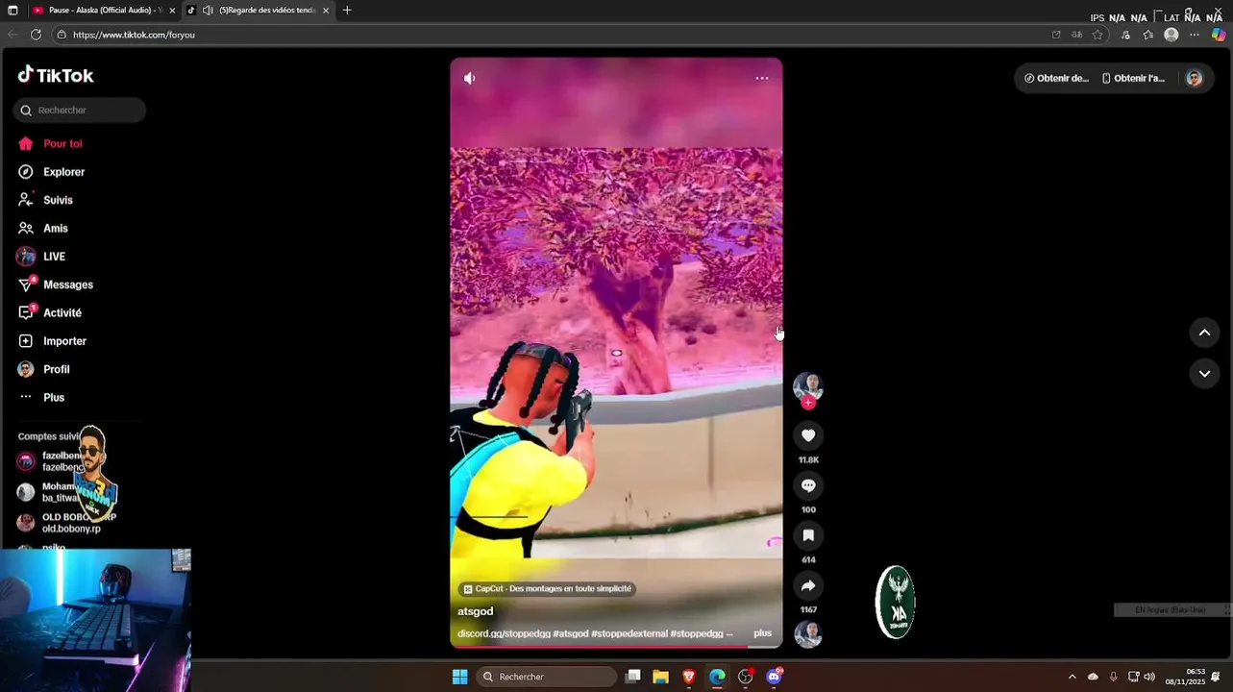Click taskbar Rechercher search box

[547, 677]
